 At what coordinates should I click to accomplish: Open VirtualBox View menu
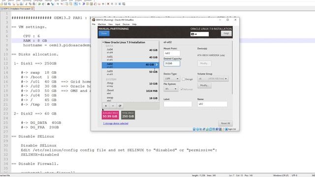[110, 24]
